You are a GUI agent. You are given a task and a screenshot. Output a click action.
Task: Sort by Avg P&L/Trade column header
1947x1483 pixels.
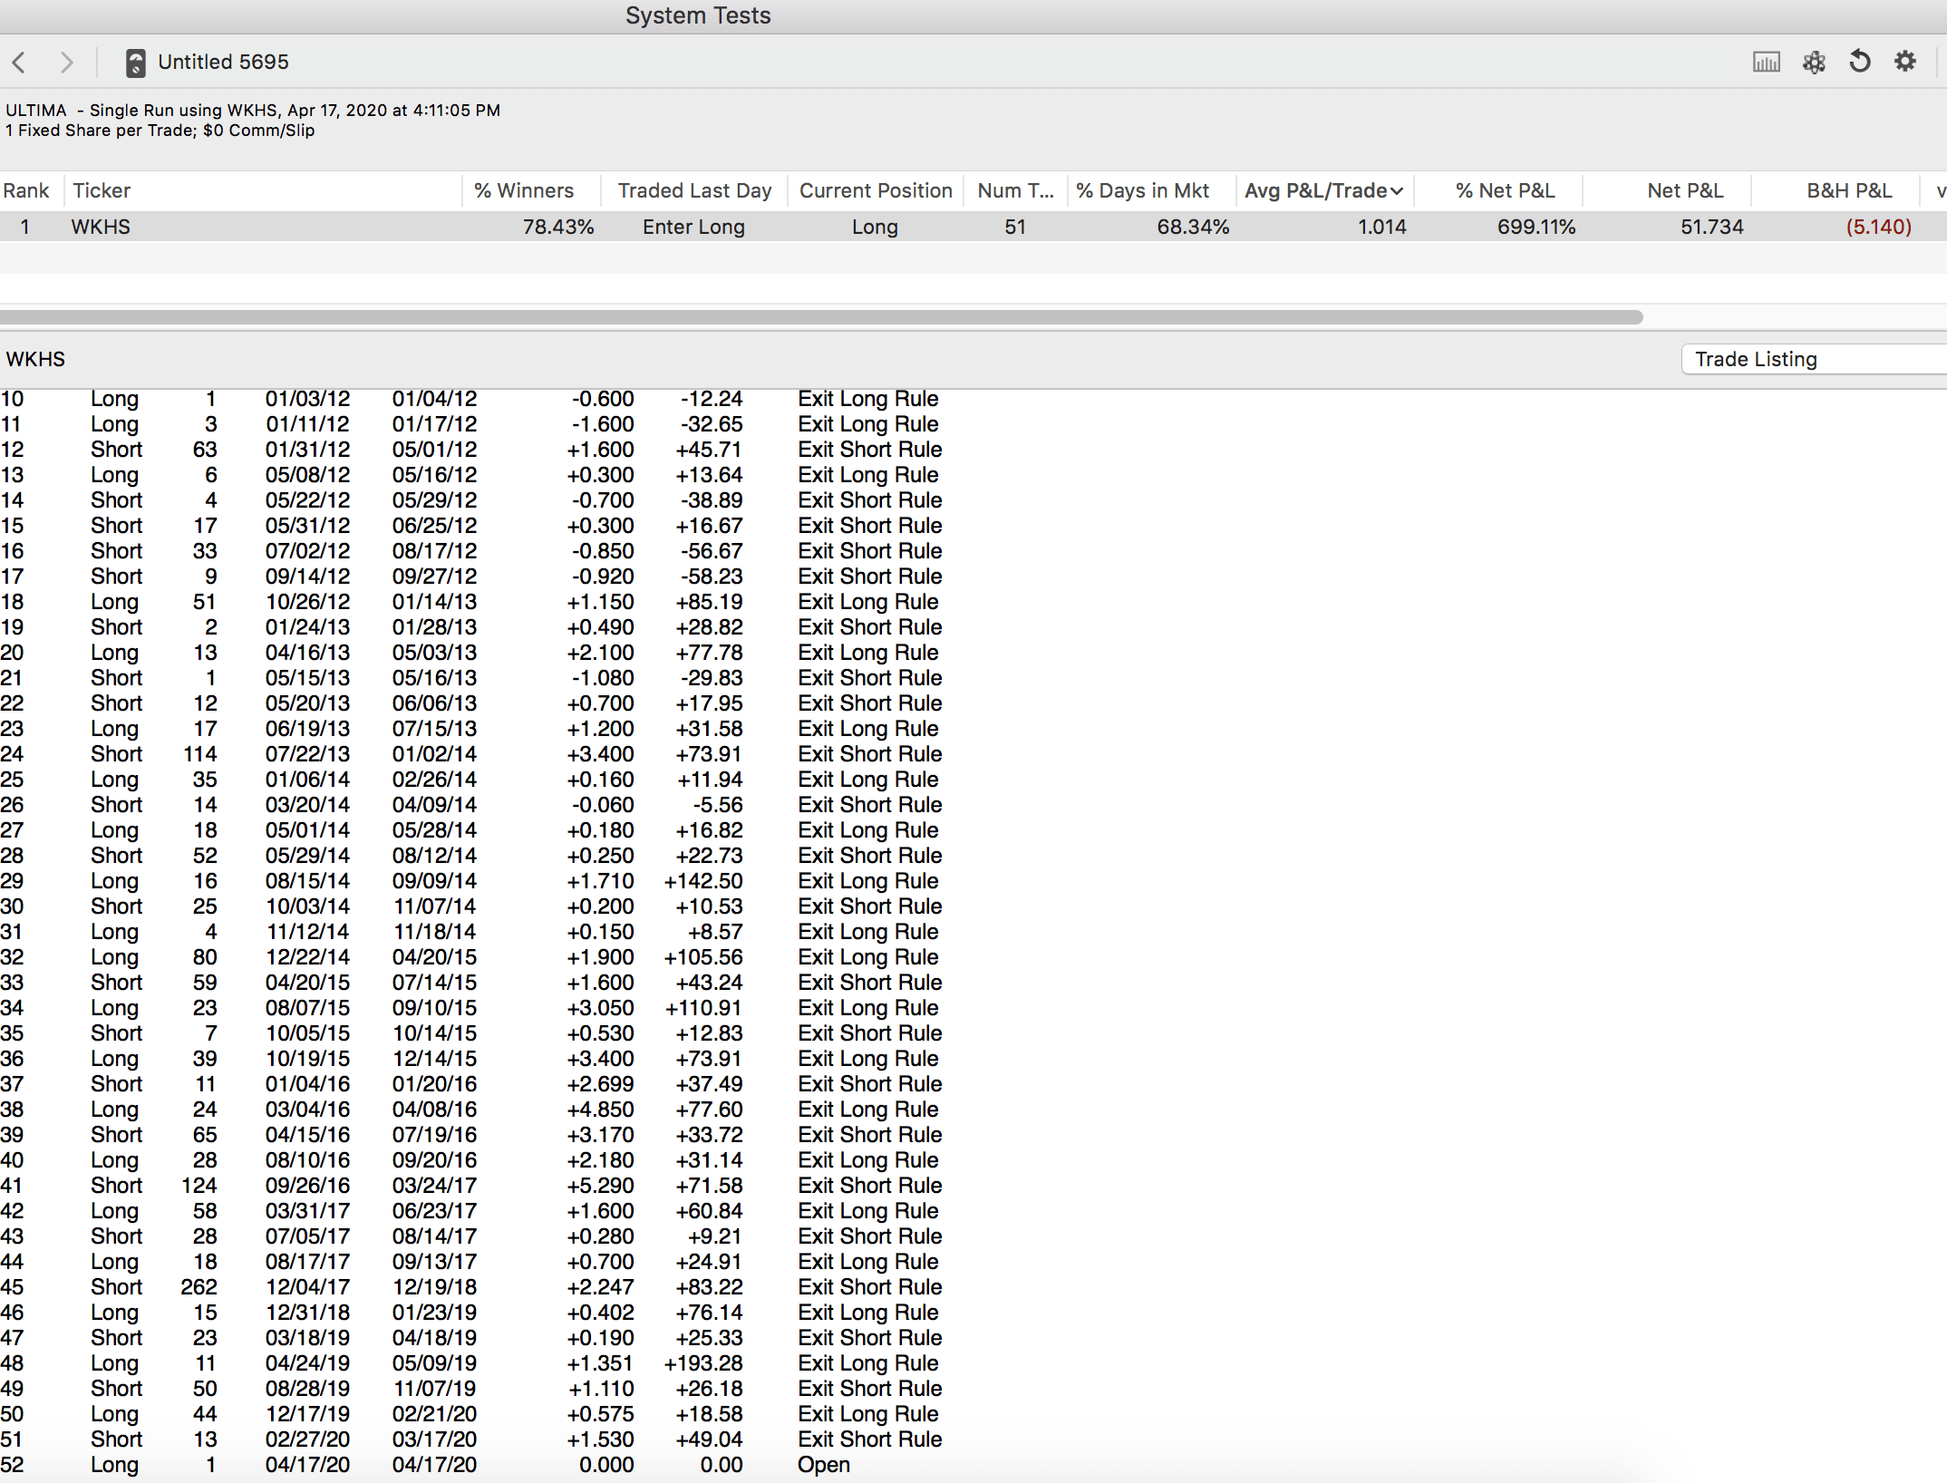point(1323,190)
